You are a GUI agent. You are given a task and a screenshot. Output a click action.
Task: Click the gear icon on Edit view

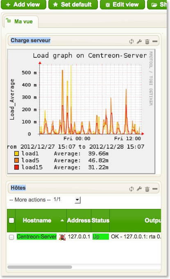[108, 5]
